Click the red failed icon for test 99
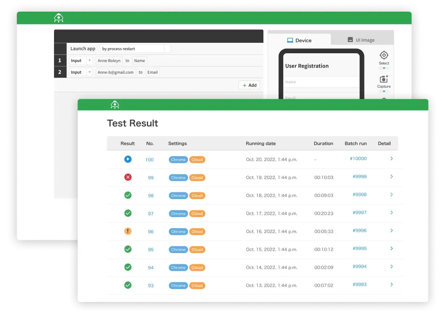This screenshot has width=445, height=314. click(x=128, y=177)
